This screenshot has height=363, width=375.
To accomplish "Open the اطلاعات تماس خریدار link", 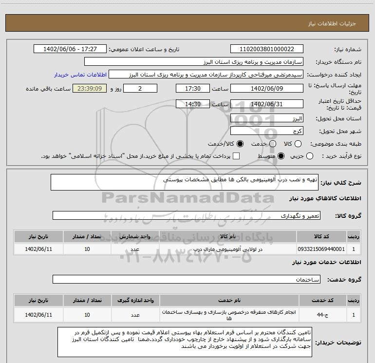I will tap(80, 75).
